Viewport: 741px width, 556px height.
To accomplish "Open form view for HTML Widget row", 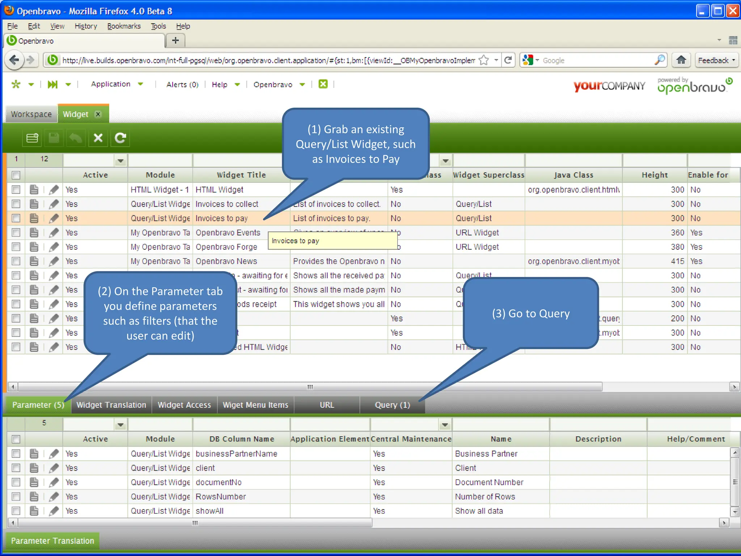I will coord(34,190).
